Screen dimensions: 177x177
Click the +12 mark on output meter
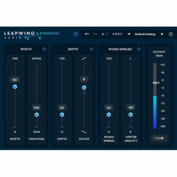click(162, 65)
